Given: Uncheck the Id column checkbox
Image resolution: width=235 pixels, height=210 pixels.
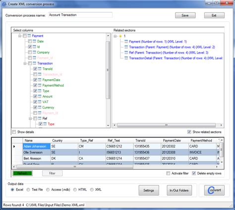Looking at the screenshot, I should 30,47.
